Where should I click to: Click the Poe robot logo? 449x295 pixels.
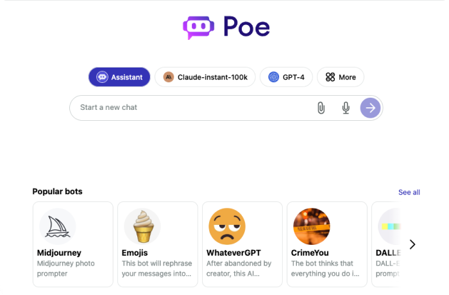(x=198, y=28)
